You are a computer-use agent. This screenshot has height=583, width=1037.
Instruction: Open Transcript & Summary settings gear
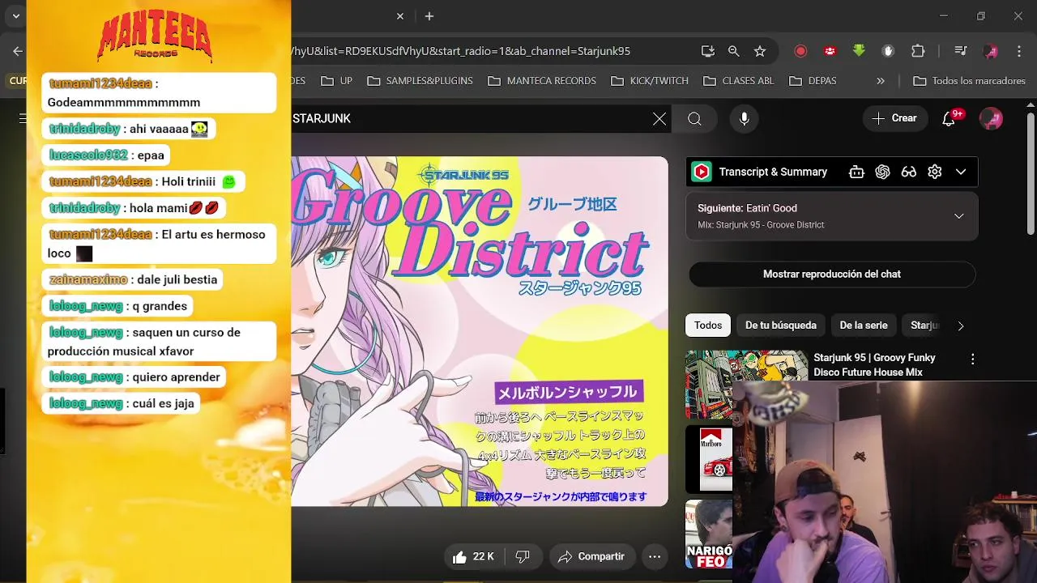(x=935, y=172)
